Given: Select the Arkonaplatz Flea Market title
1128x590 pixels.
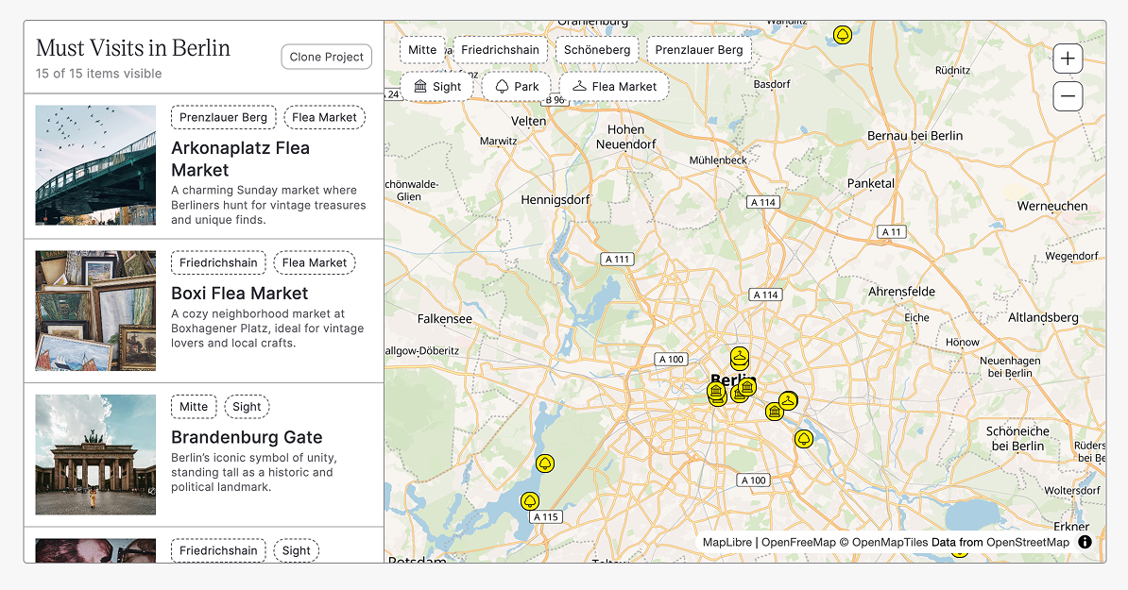Looking at the screenshot, I should [x=240, y=159].
